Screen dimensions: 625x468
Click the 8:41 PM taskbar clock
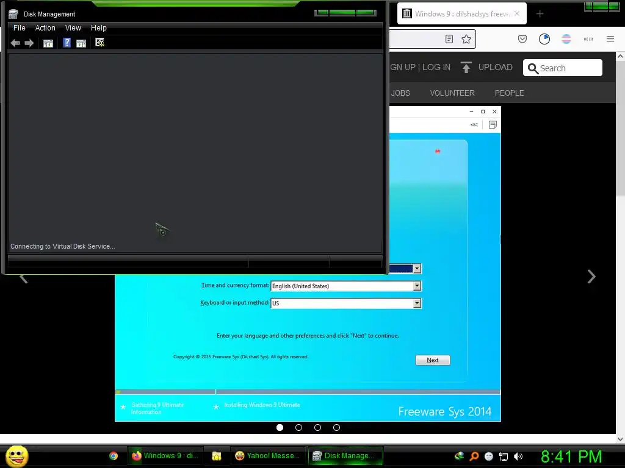[571, 456]
